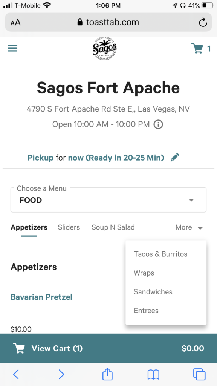Tap the toasttab.com address bar
Viewport: 217px width, 386px height.
pyautogui.click(x=108, y=22)
